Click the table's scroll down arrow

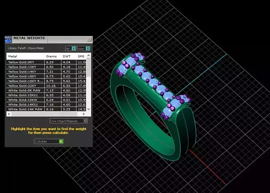89,109
